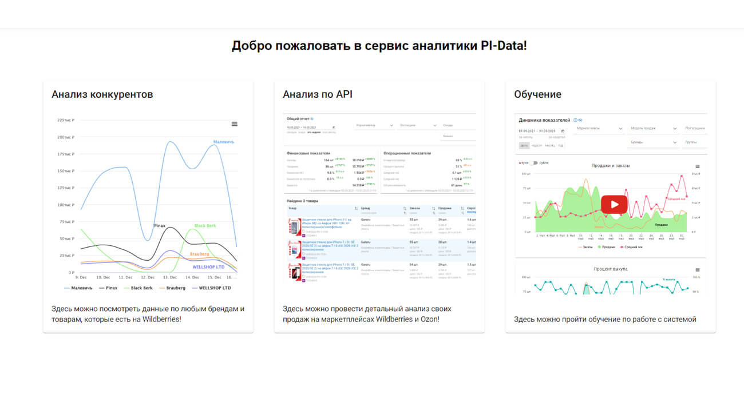
Task: Click sort arrows icon in Товар column
Action: [357, 209]
